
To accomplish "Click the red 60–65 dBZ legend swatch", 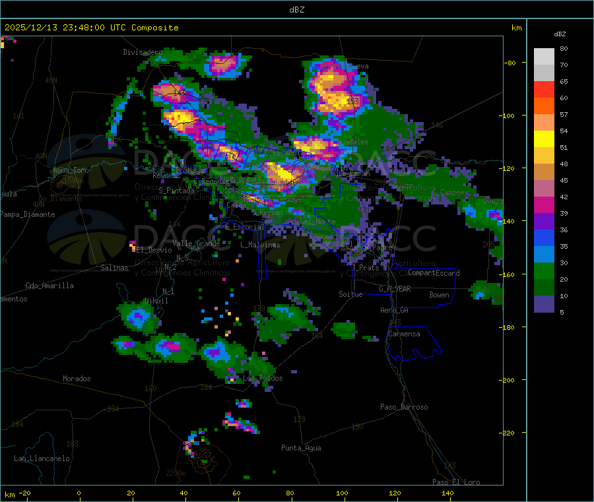I will pyautogui.click(x=544, y=89).
